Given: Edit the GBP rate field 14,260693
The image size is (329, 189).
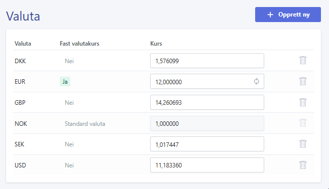Looking at the screenshot, I should click(207, 102).
